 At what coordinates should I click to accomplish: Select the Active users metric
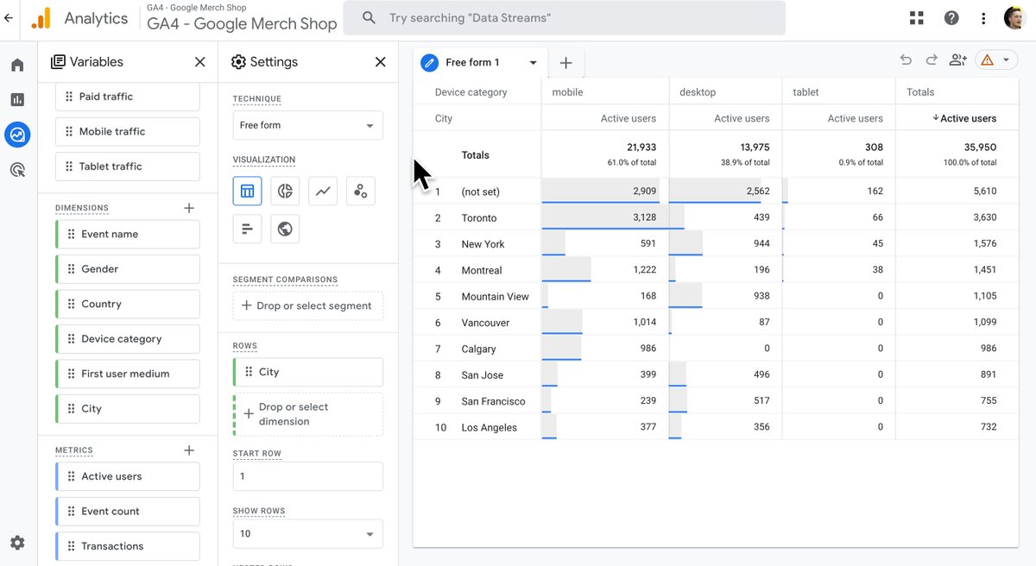(x=128, y=476)
